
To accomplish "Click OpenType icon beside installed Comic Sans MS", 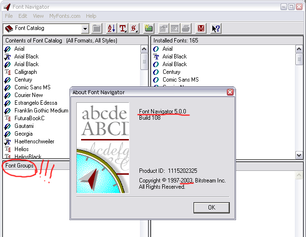I will click(x=156, y=80).
